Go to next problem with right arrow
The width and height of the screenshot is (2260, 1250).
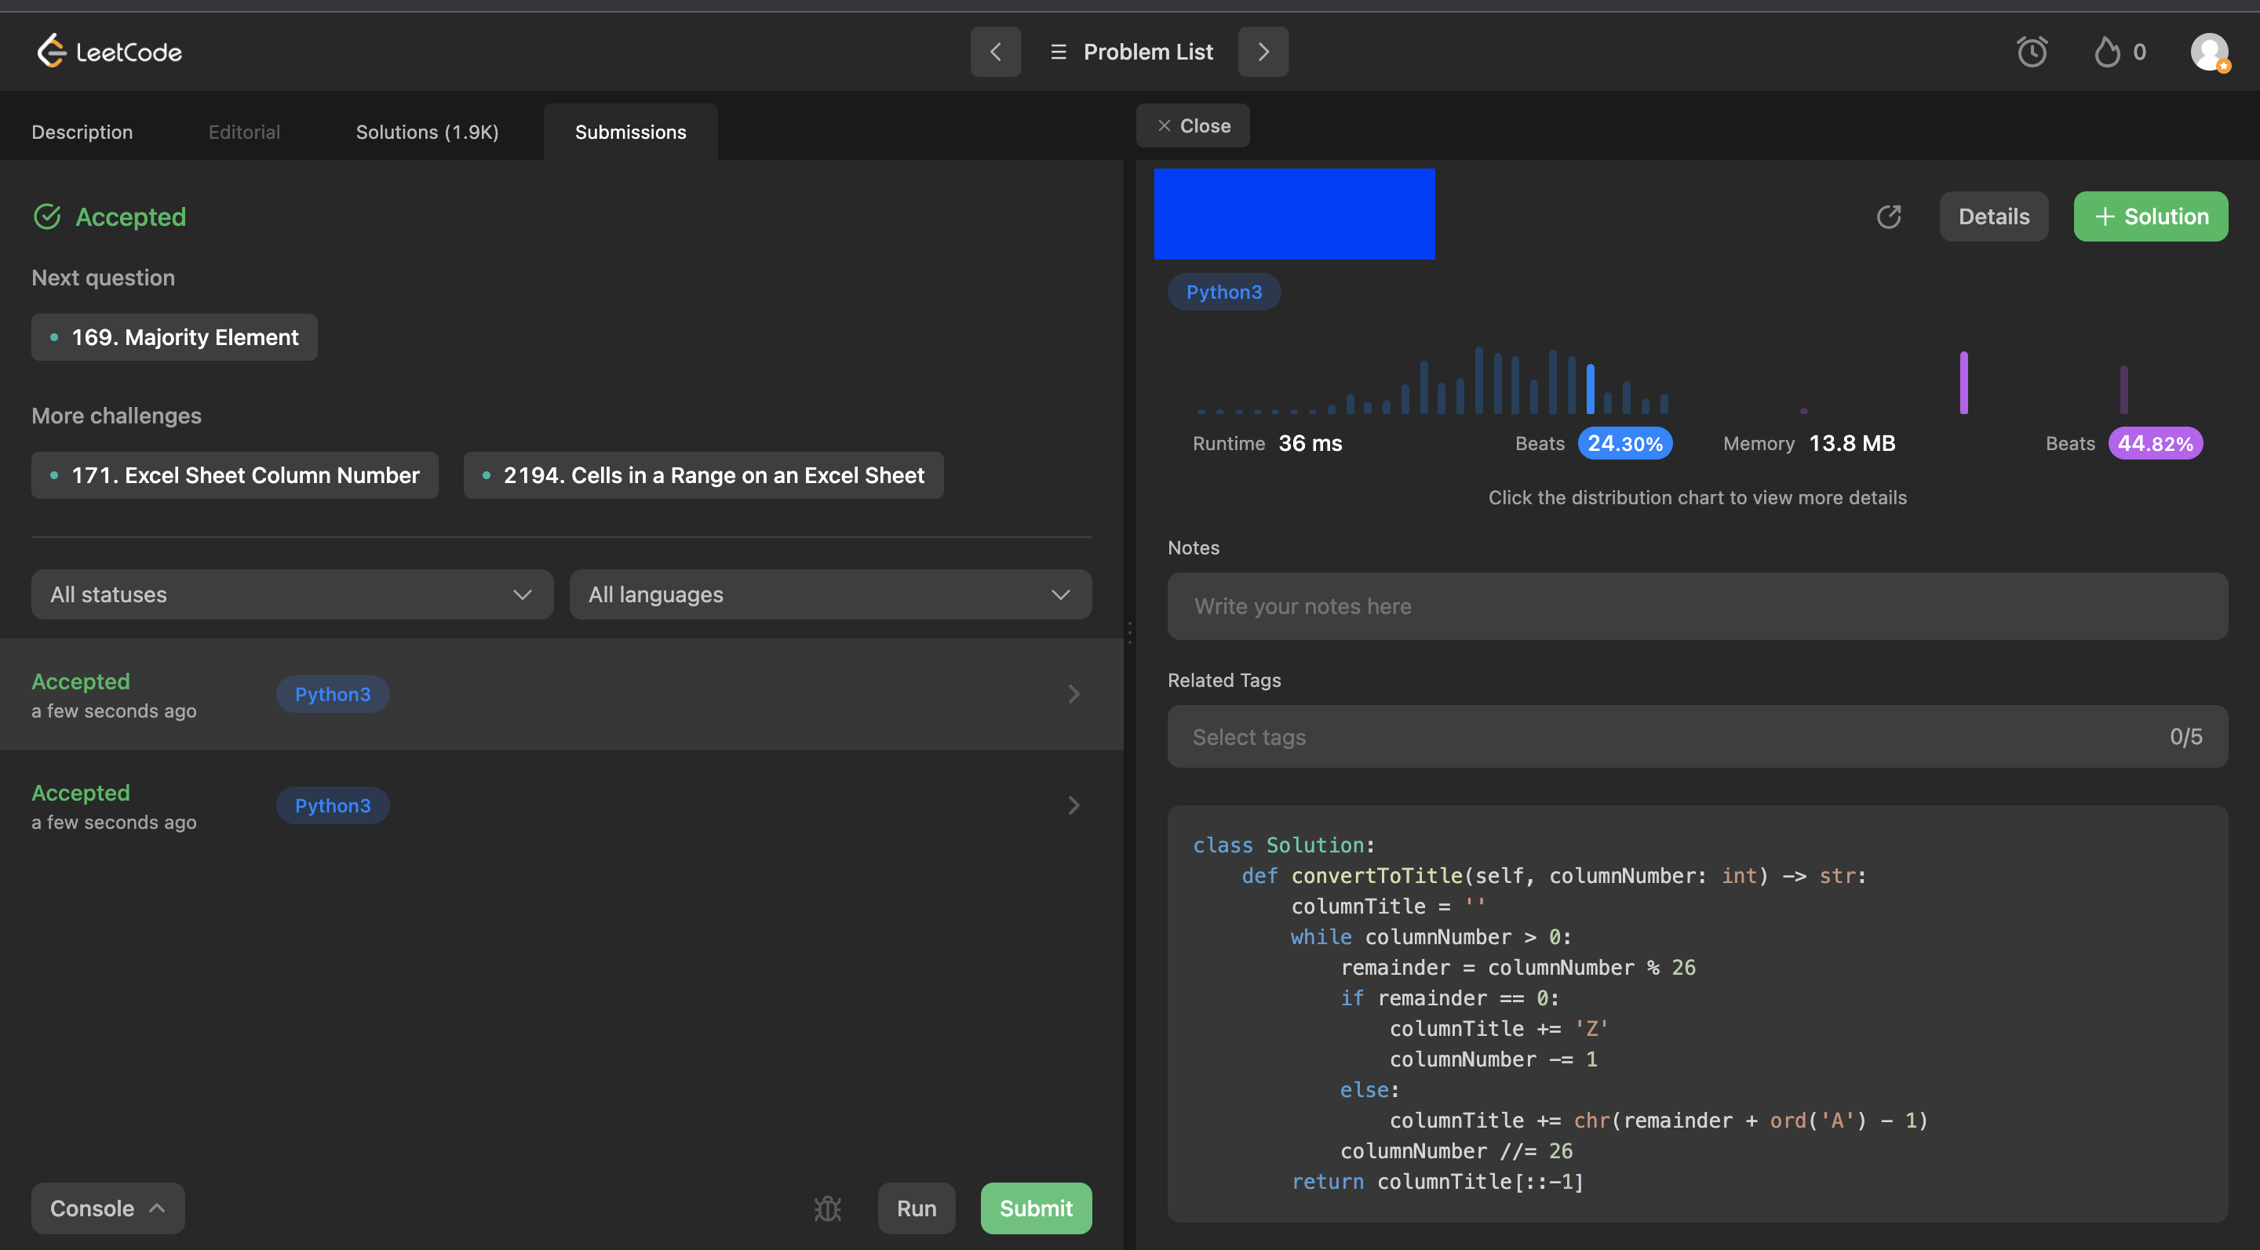point(1263,52)
